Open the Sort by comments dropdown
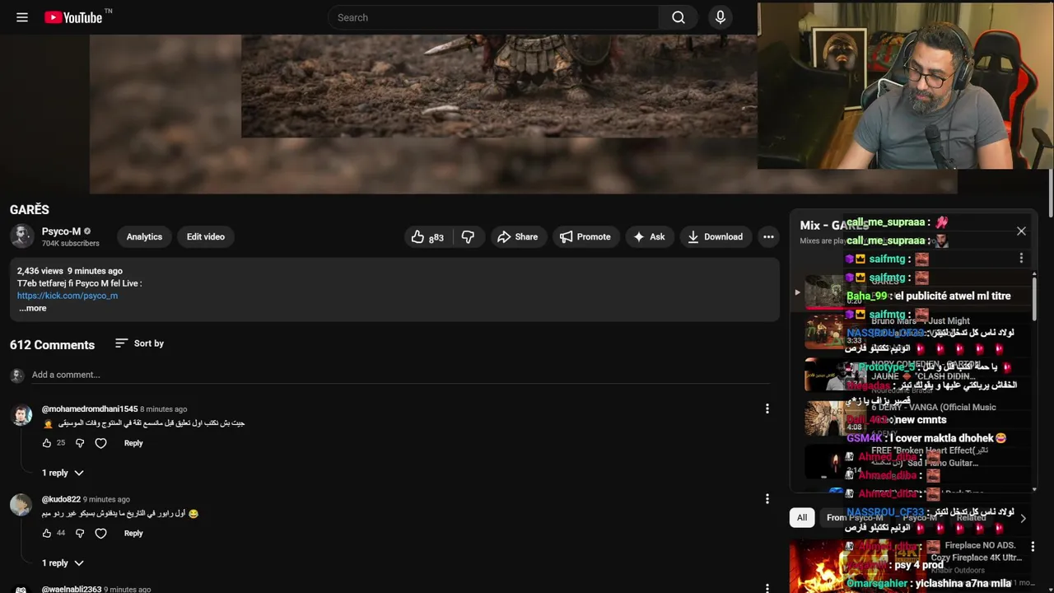 (x=139, y=343)
